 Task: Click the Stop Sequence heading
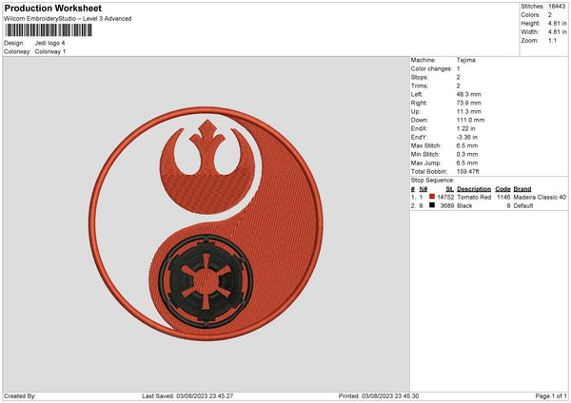(x=433, y=180)
